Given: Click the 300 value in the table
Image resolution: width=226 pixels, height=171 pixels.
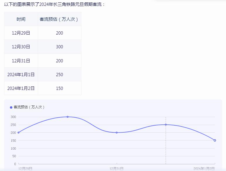Looking at the screenshot, I should click(60, 47).
